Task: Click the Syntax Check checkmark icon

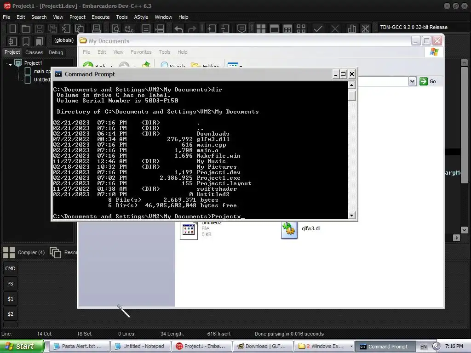Action: [318, 29]
